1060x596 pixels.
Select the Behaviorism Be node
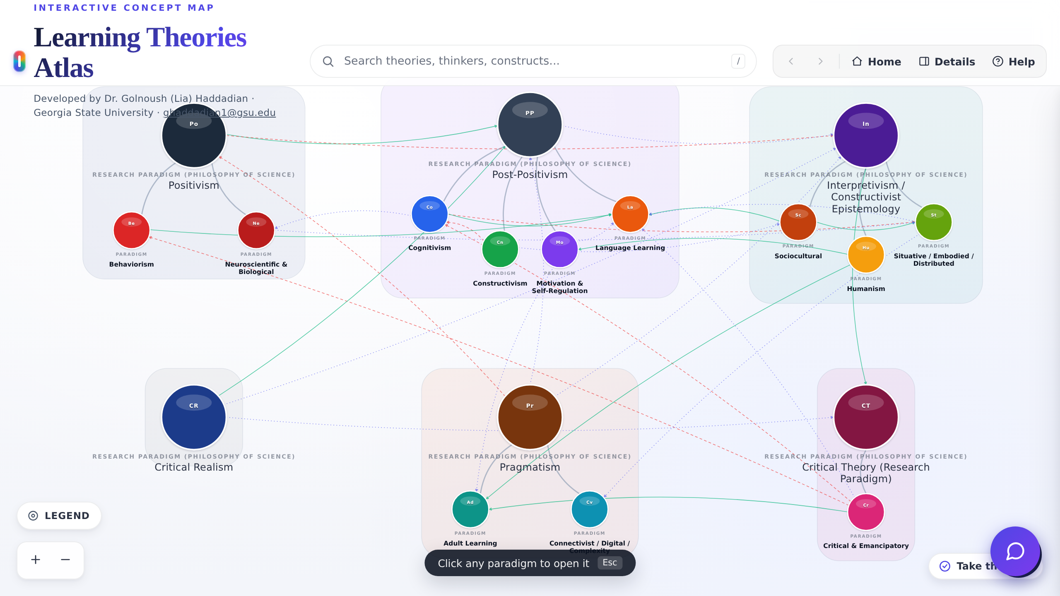(131, 231)
